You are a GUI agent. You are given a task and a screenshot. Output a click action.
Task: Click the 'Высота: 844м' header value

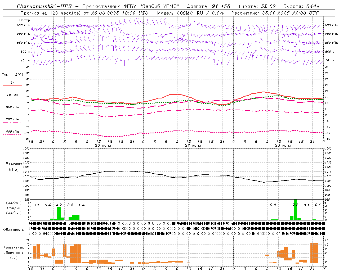(x=301, y=6)
